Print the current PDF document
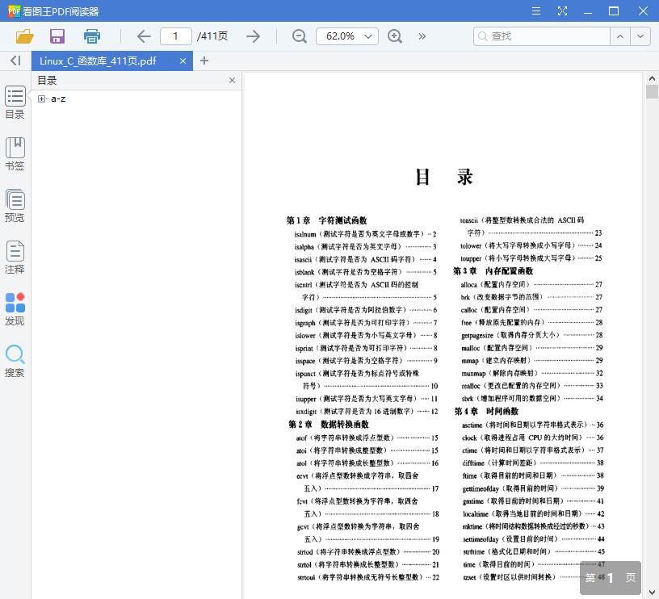This screenshot has height=599, width=659. tap(91, 36)
